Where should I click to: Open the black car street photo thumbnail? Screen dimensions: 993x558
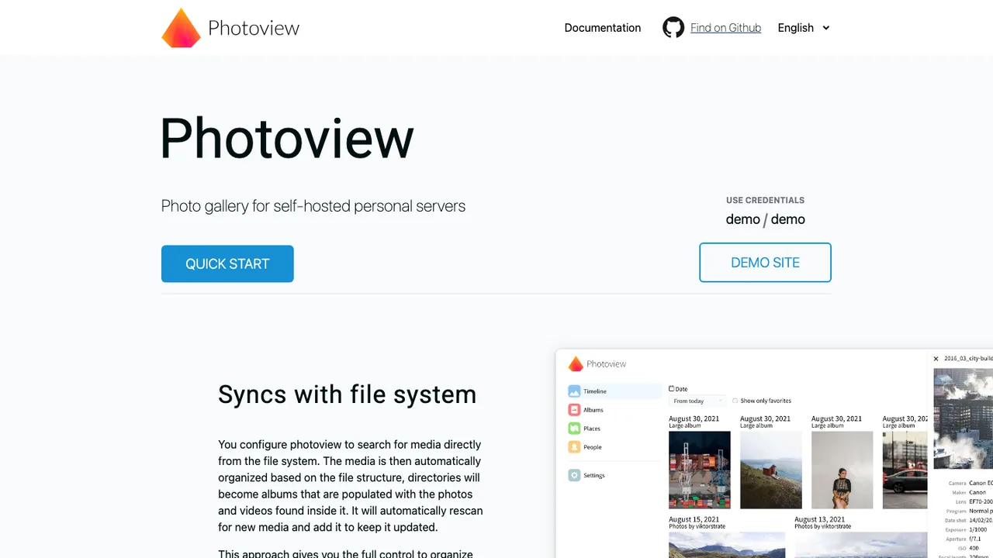[905, 470]
